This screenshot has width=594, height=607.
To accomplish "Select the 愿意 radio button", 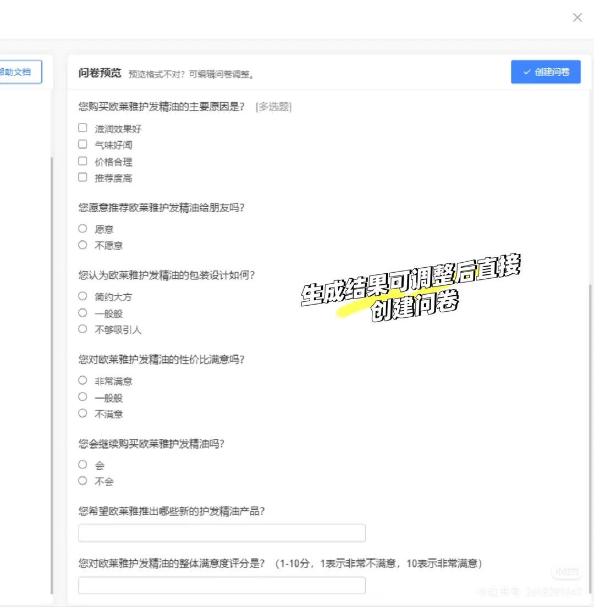I will pyautogui.click(x=82, y=228).
